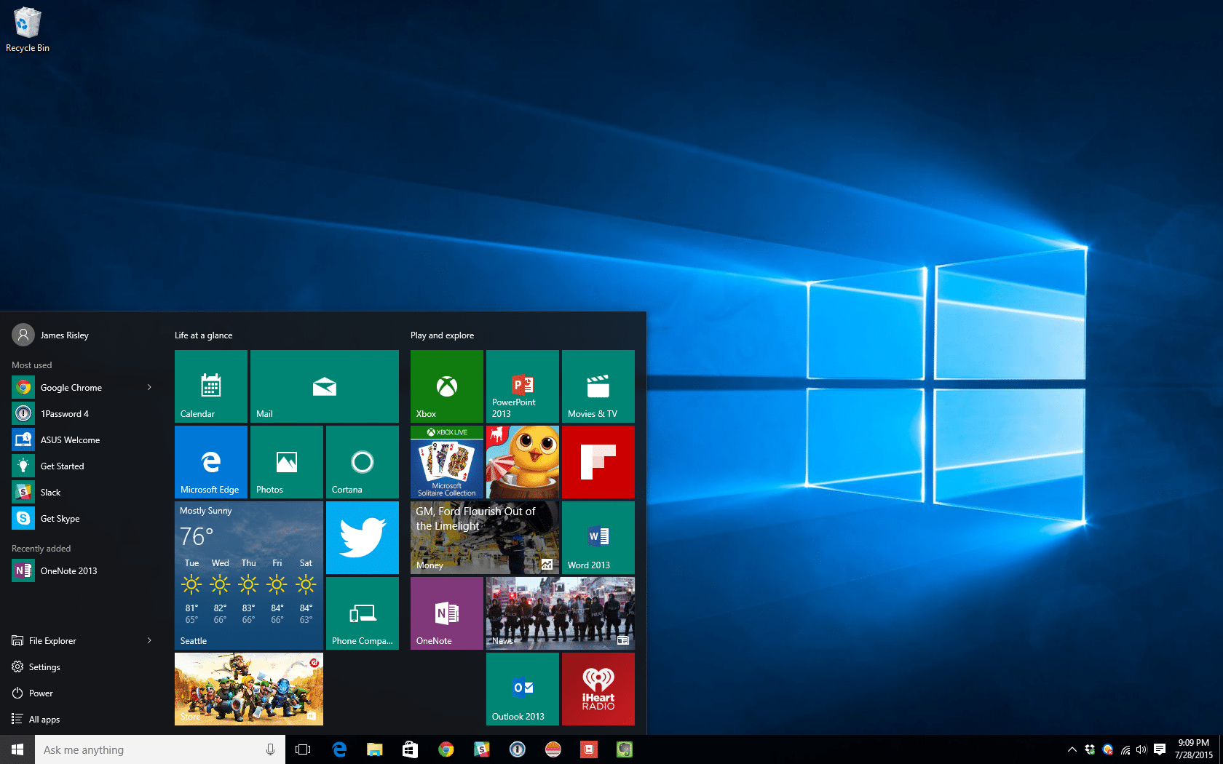Image resolution: width=1223 pixels, height=764 pixels.
Task: Open the Xbox tile
Action: pos(446,386)
